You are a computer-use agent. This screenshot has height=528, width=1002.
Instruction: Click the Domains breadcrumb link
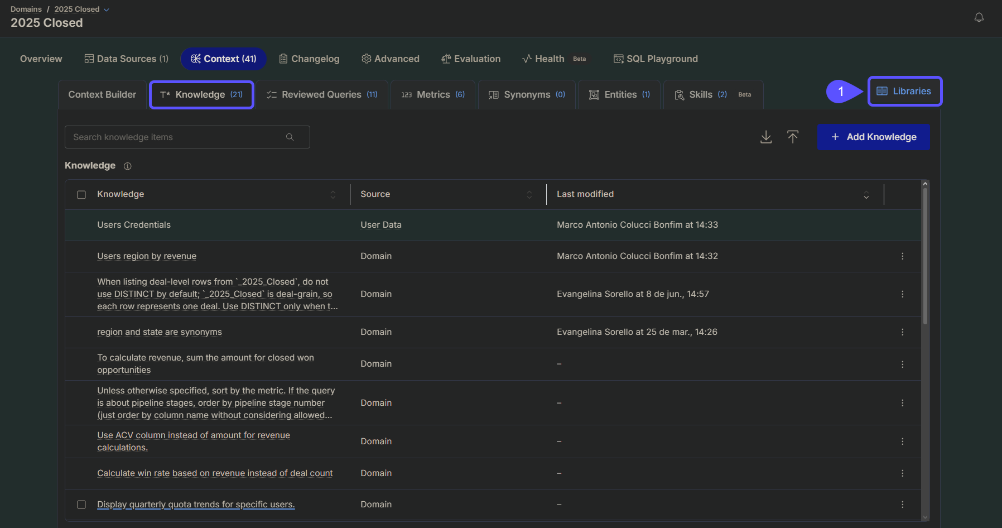click(26, 9)
